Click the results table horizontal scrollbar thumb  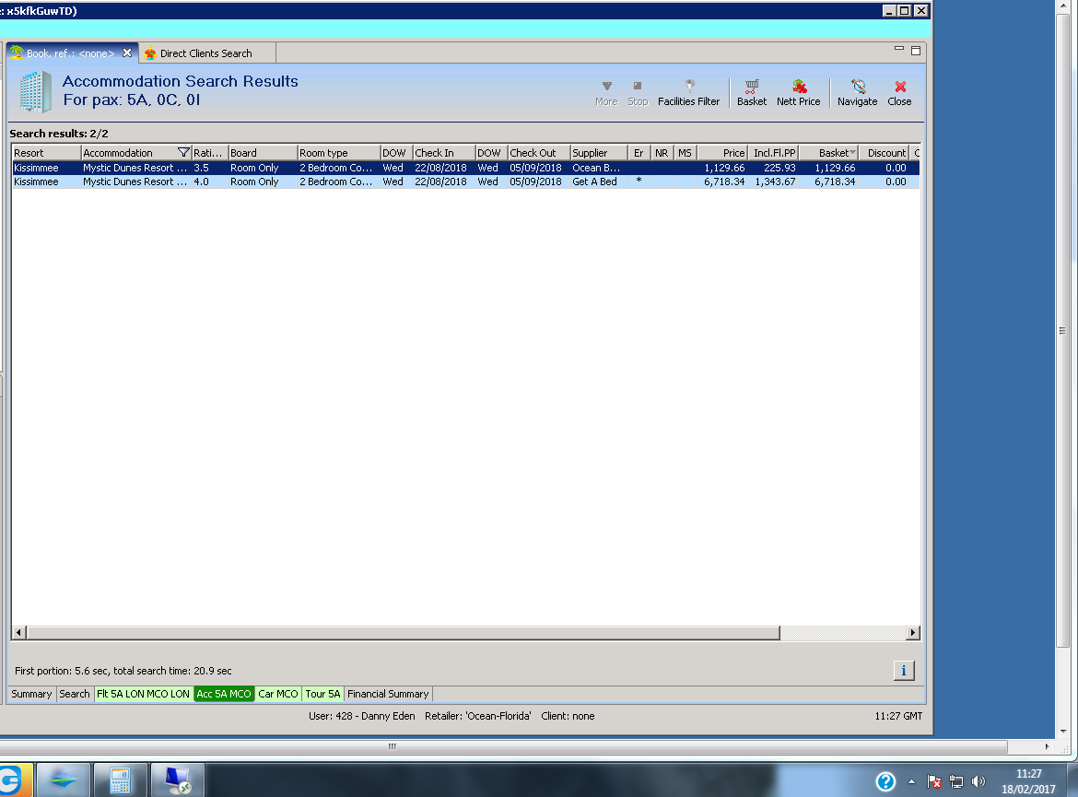[403, 632]
